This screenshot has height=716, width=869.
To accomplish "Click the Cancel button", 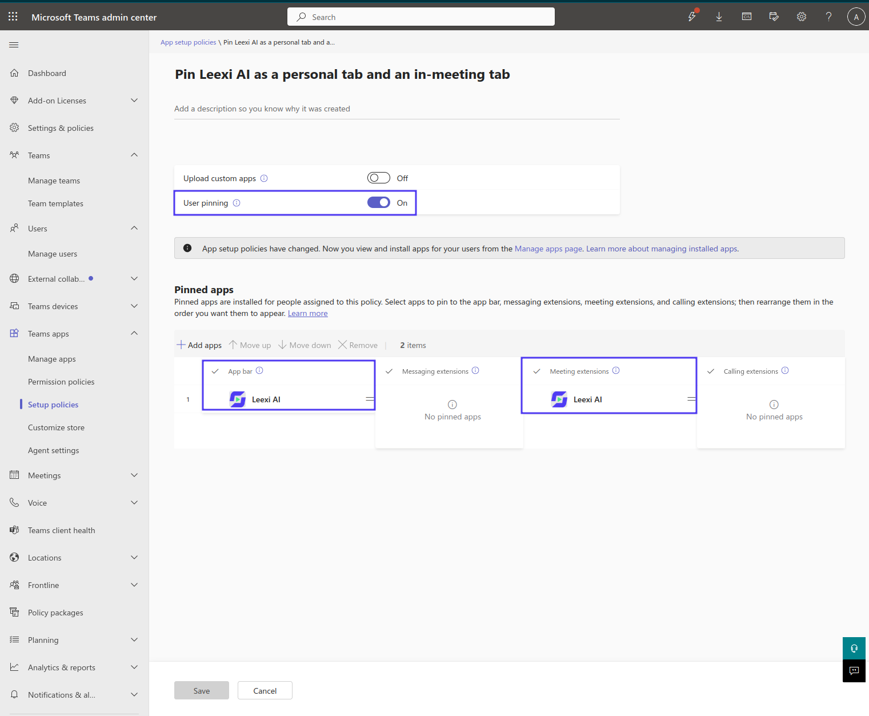I will 265,690.
